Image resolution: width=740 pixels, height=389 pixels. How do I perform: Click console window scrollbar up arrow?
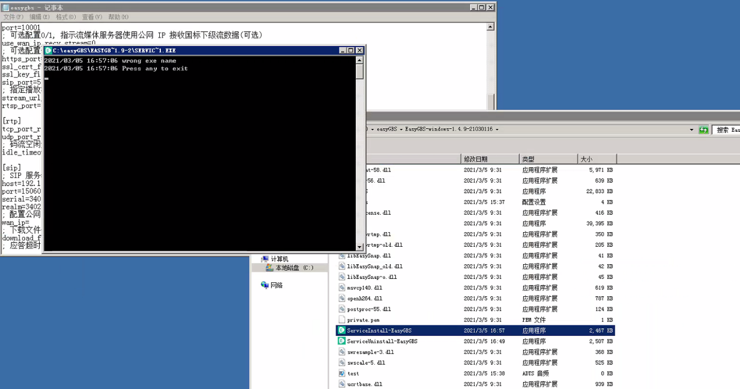click(360, 59)
